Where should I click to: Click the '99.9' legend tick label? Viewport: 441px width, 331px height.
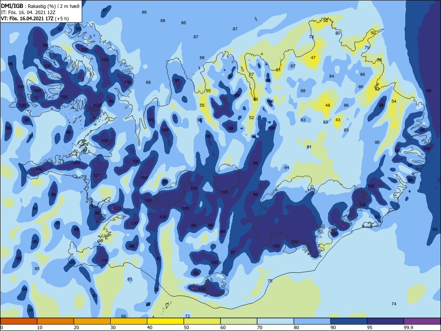point(408,327)
